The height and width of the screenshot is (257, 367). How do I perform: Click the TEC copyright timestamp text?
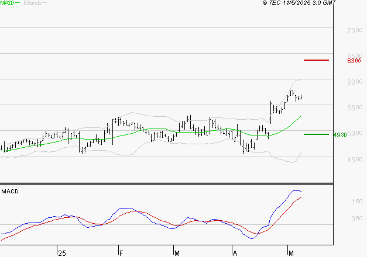tap(299, 4)
